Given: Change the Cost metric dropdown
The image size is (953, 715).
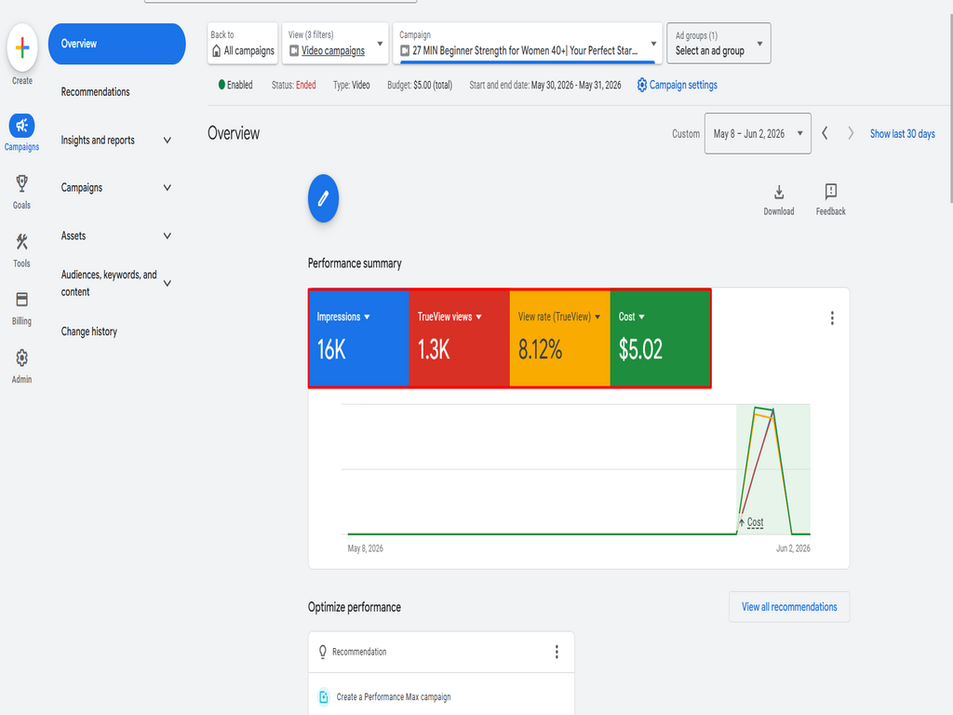Looking at the screenshot, I should 632,317.
